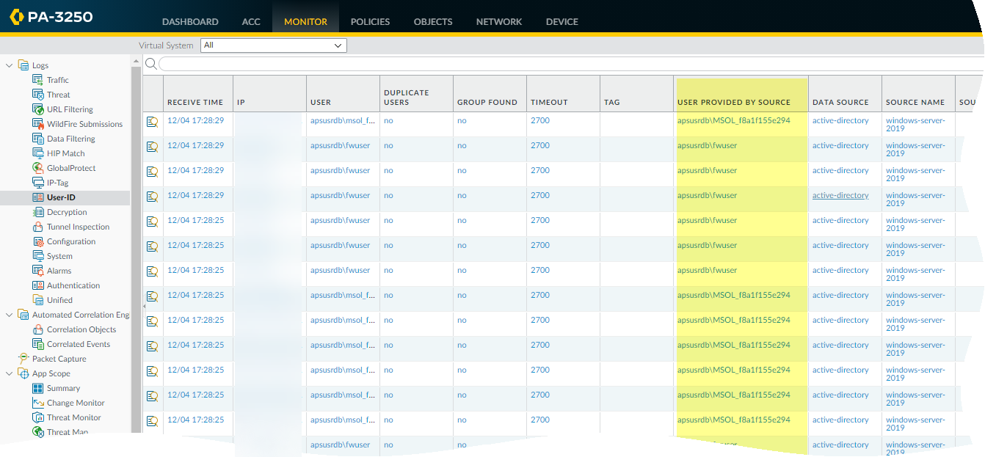This screenshot has height=457, width=985.
Task: Click the Packet Capture icon
Action: [x=23, y=359]
